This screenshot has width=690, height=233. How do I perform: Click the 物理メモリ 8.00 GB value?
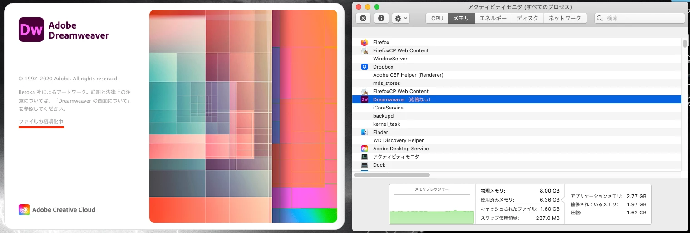click(549, 191)
